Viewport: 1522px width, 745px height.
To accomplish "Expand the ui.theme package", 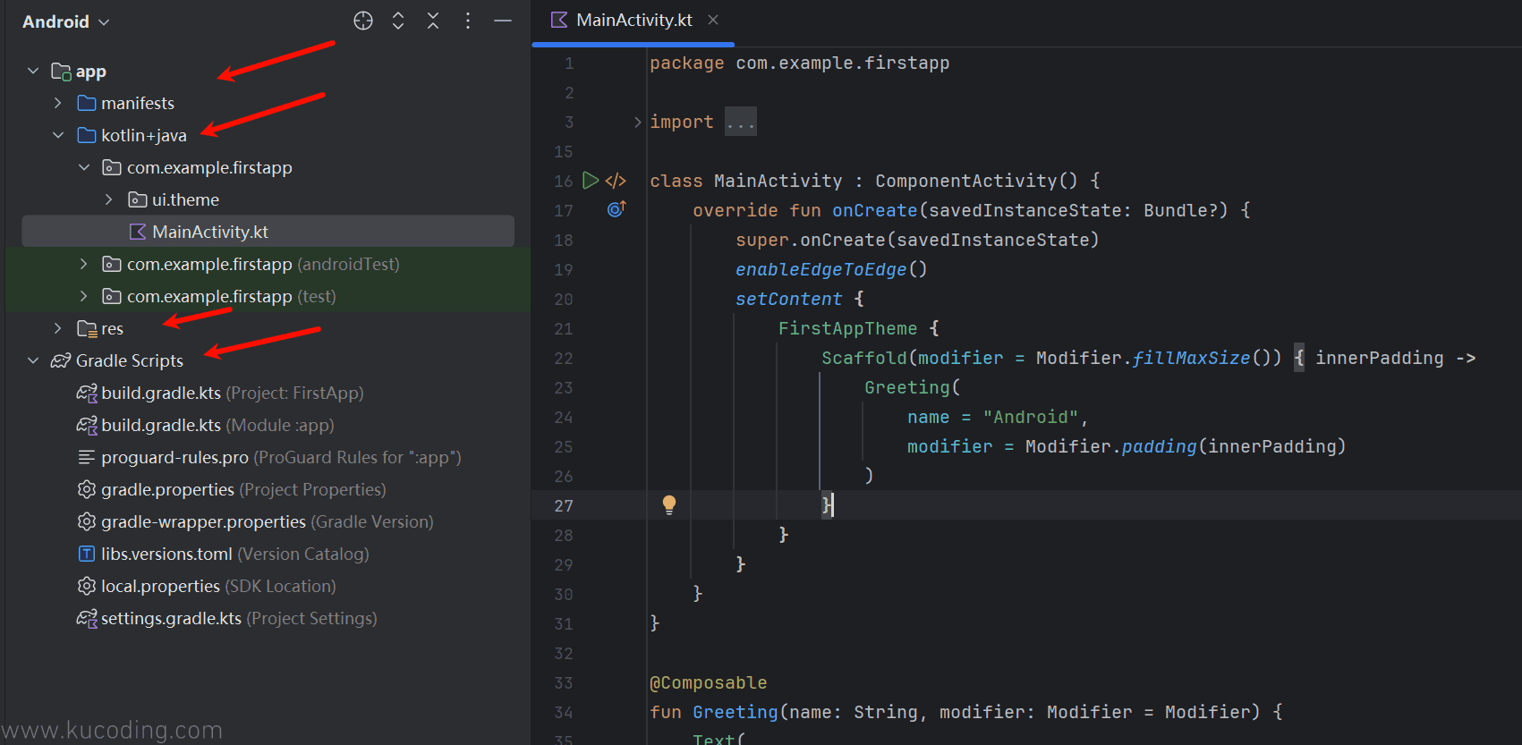I will (109, 199).
